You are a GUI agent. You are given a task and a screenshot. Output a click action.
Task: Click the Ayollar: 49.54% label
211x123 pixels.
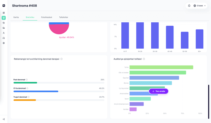(67, 37)
